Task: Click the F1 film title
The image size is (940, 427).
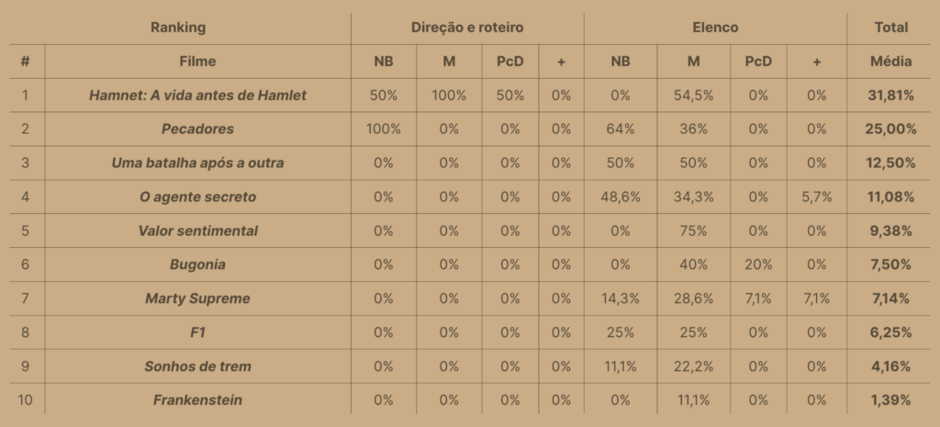Action: coord(197,332)
